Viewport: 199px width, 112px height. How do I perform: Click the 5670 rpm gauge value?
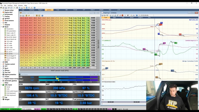click(32, 88)
